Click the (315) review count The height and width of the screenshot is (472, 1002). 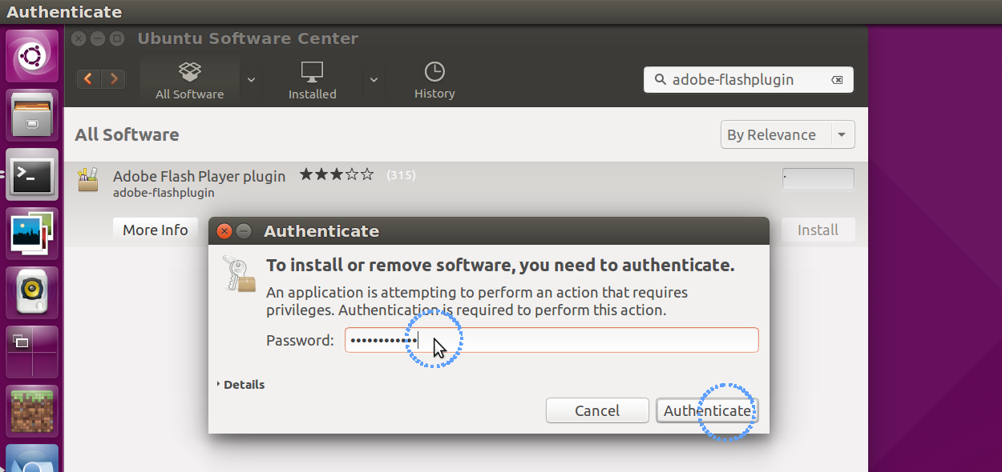tap(401, 174)
